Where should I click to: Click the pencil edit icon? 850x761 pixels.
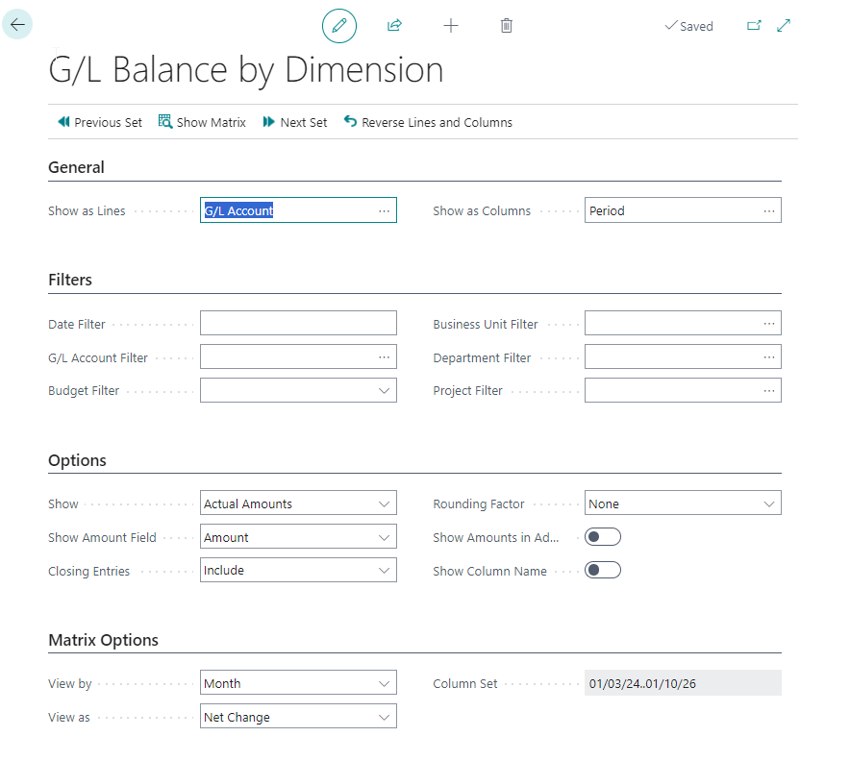pyautogui.click(x=338, y=26)
